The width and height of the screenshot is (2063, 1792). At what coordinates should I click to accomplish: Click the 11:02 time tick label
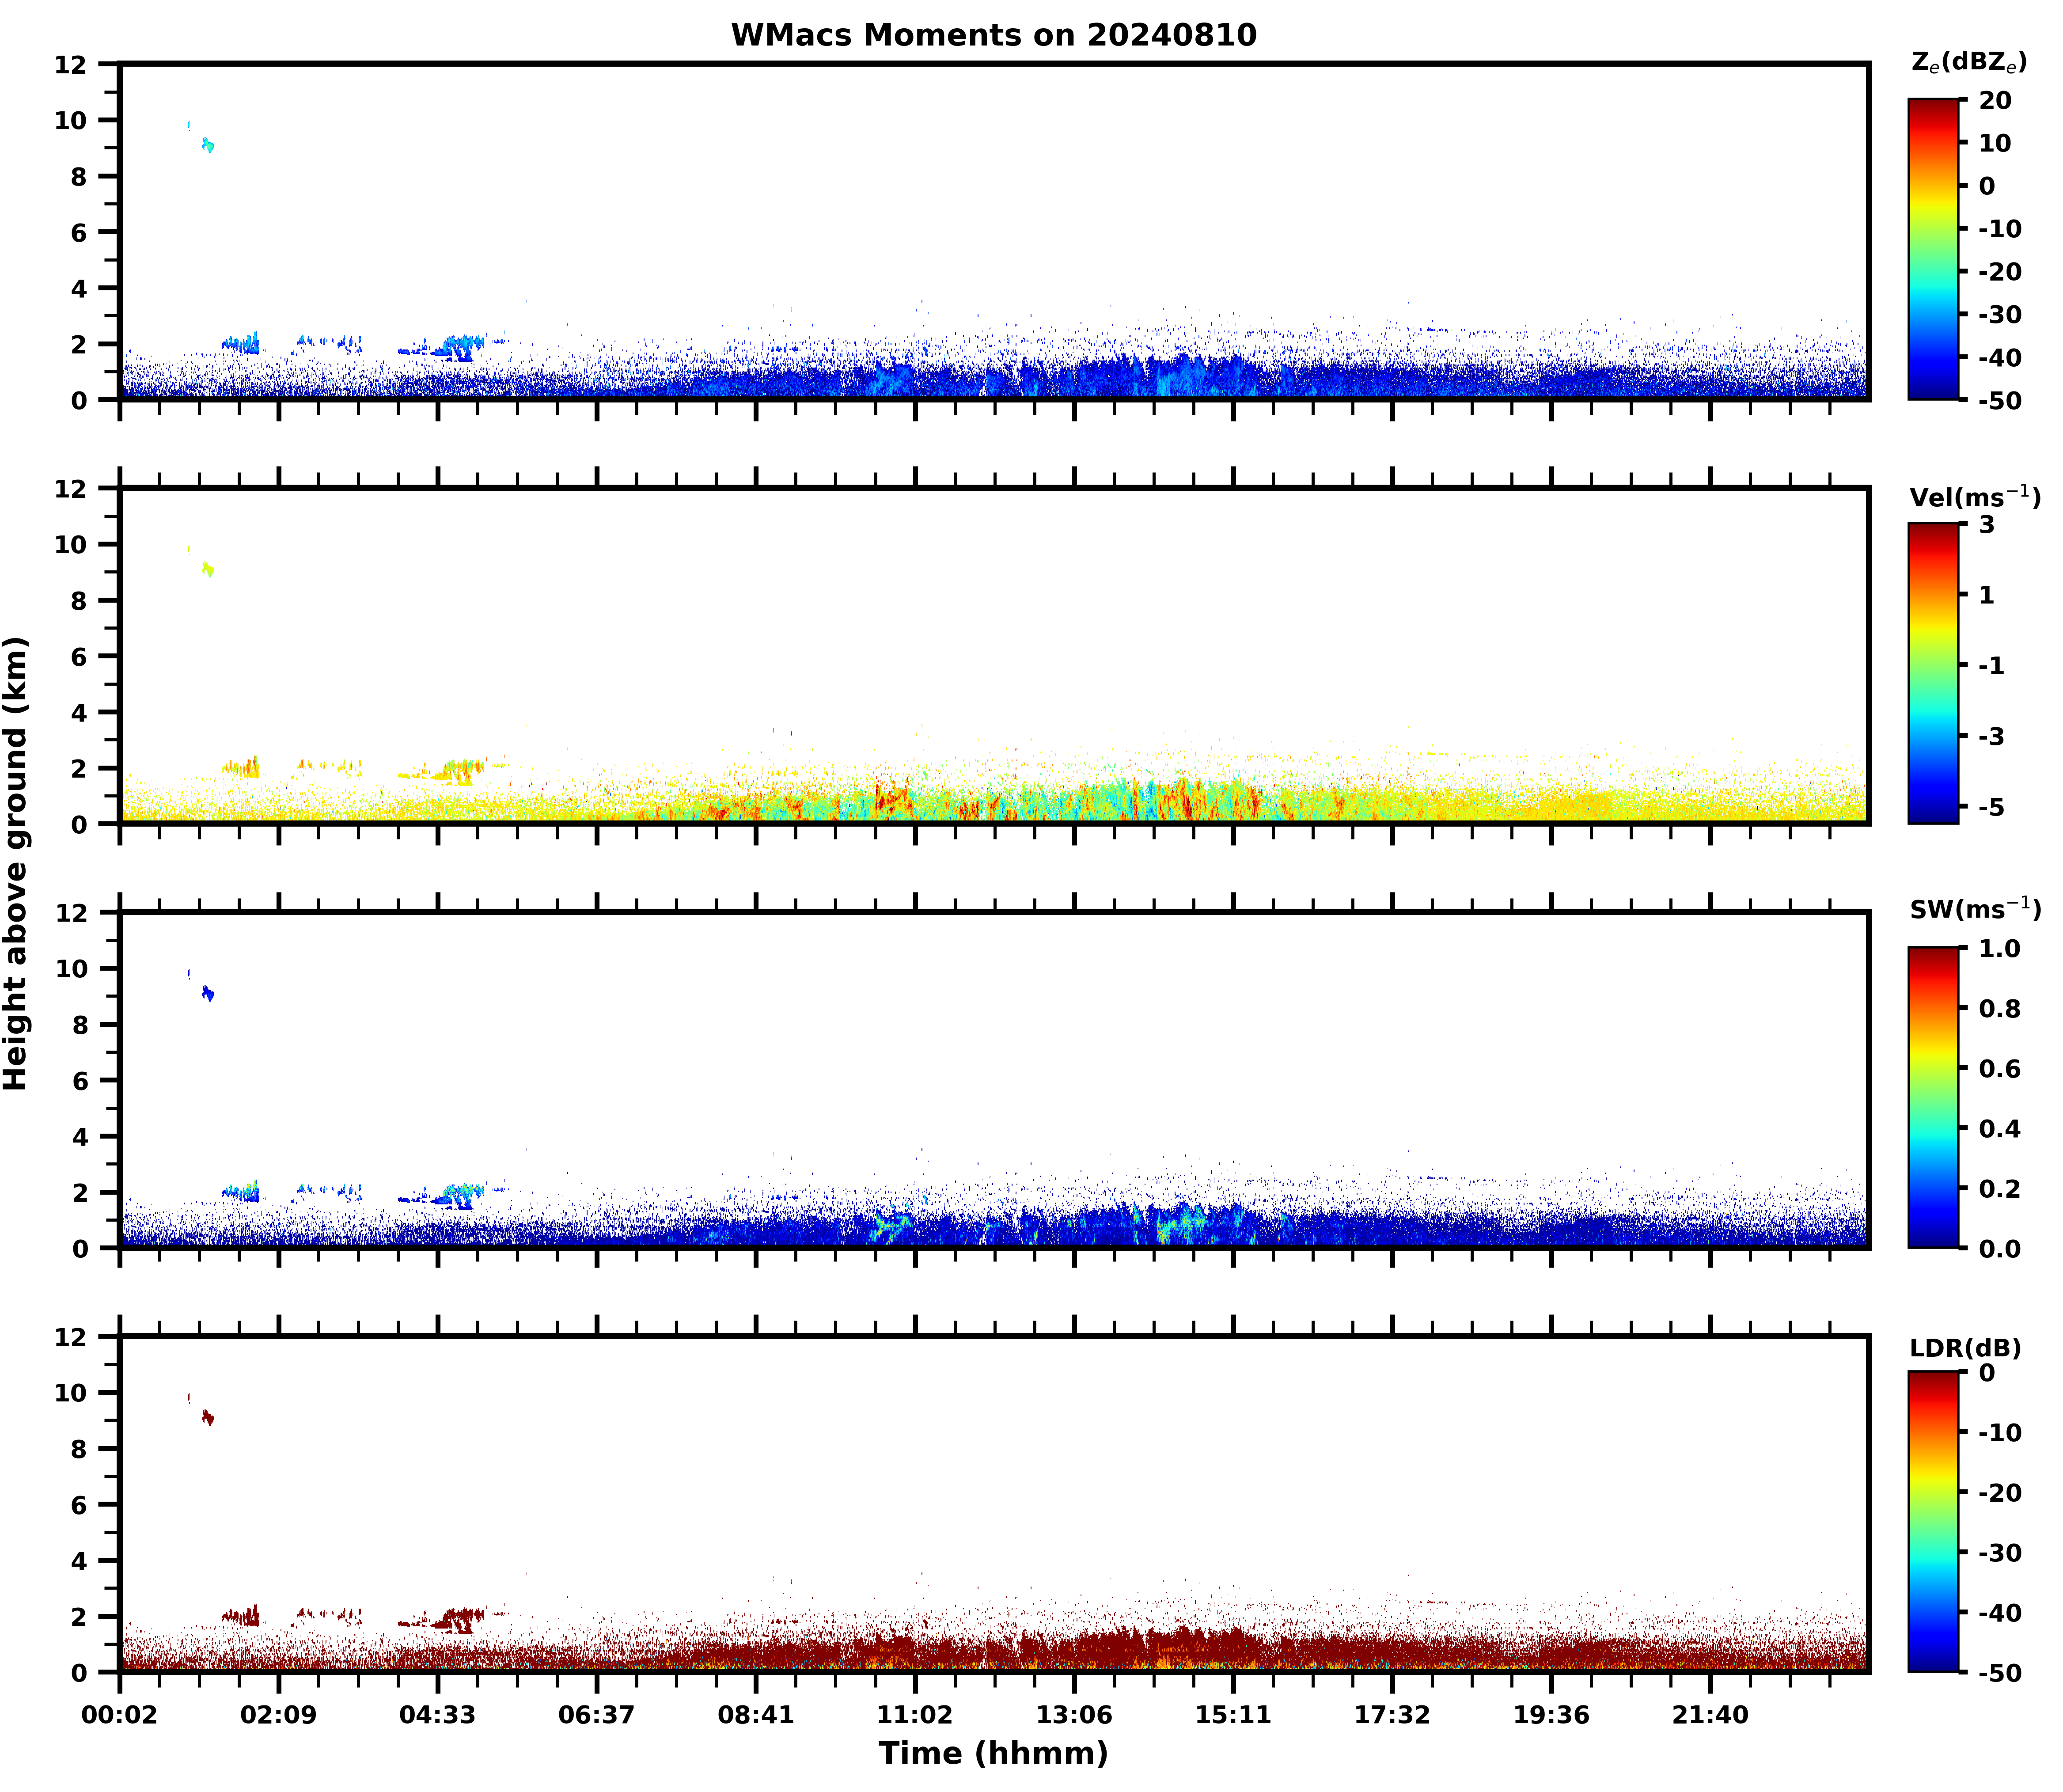coord(914,1715)
